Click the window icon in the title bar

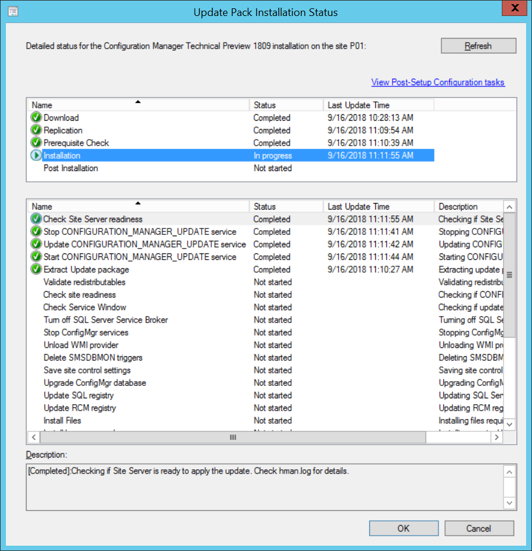13,12
